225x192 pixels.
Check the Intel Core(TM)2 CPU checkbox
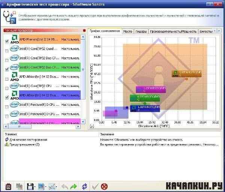click(x=7, y=88)
